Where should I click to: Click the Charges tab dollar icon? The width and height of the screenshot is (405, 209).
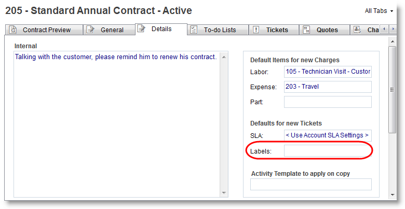[357, 30]
